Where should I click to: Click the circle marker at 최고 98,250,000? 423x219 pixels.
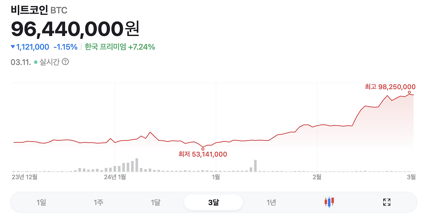(409, 92)
